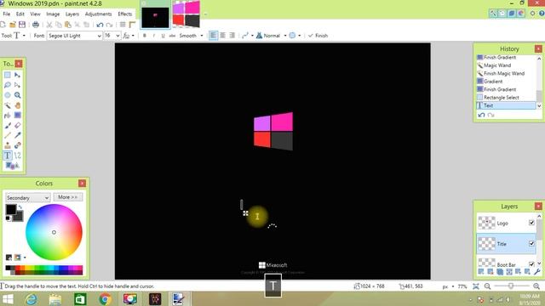Image resolution: width=545 pixels, height=306 pixels.
Task: Open the px units dropdown
Action: pos(449,286)
